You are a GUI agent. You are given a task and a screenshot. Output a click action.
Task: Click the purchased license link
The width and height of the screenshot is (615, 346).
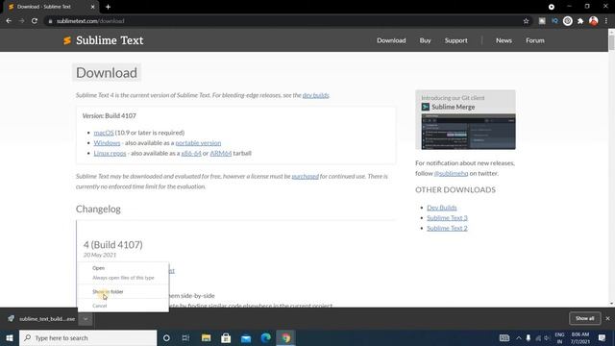(306, 176)
